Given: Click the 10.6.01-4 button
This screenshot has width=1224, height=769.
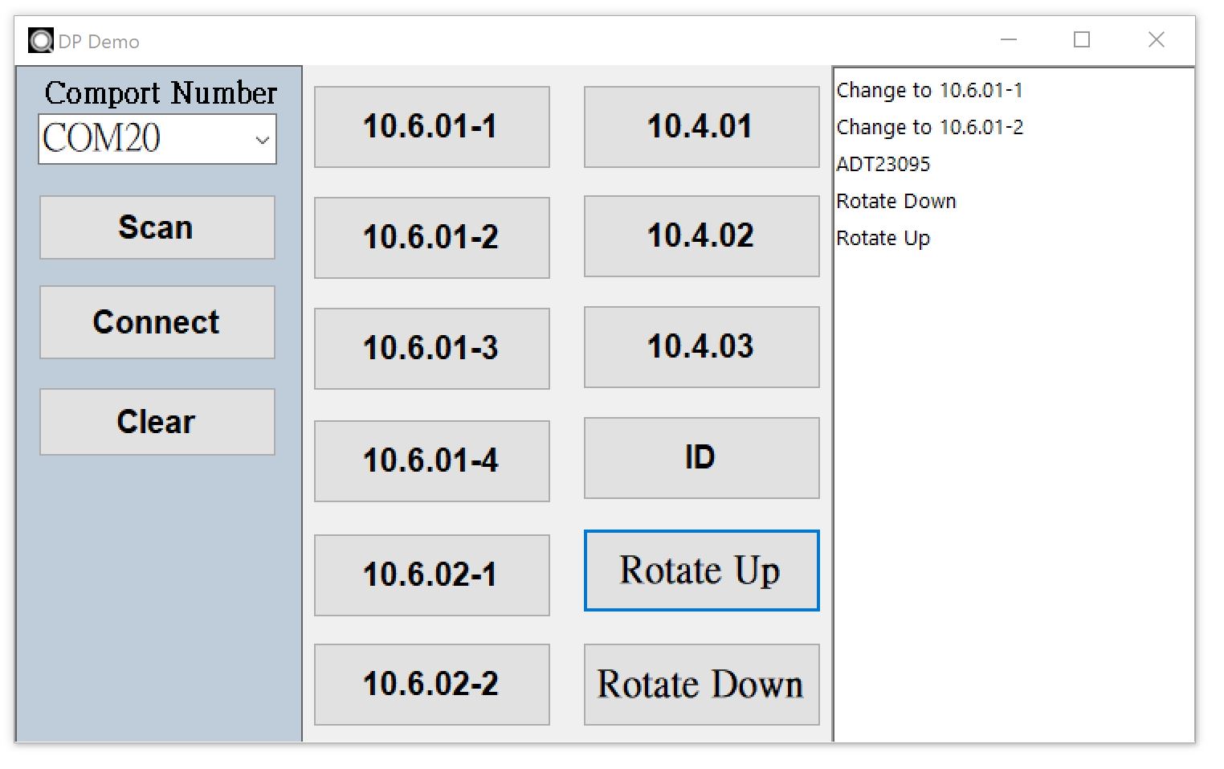Looking at the screenshot, I should (431, 461).
